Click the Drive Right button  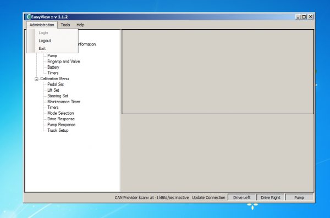[x=271, y=197]
